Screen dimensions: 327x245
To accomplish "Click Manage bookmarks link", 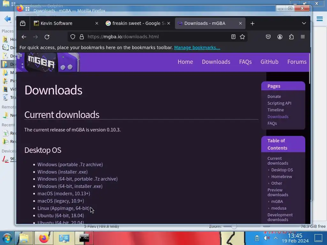I will point(197,48).
